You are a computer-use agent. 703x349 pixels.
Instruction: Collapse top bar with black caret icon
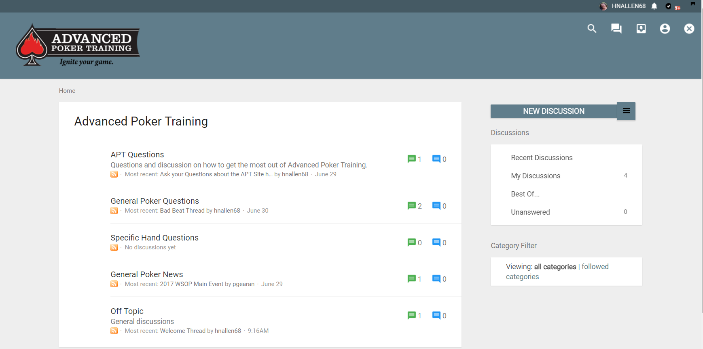tap(692, 4)
